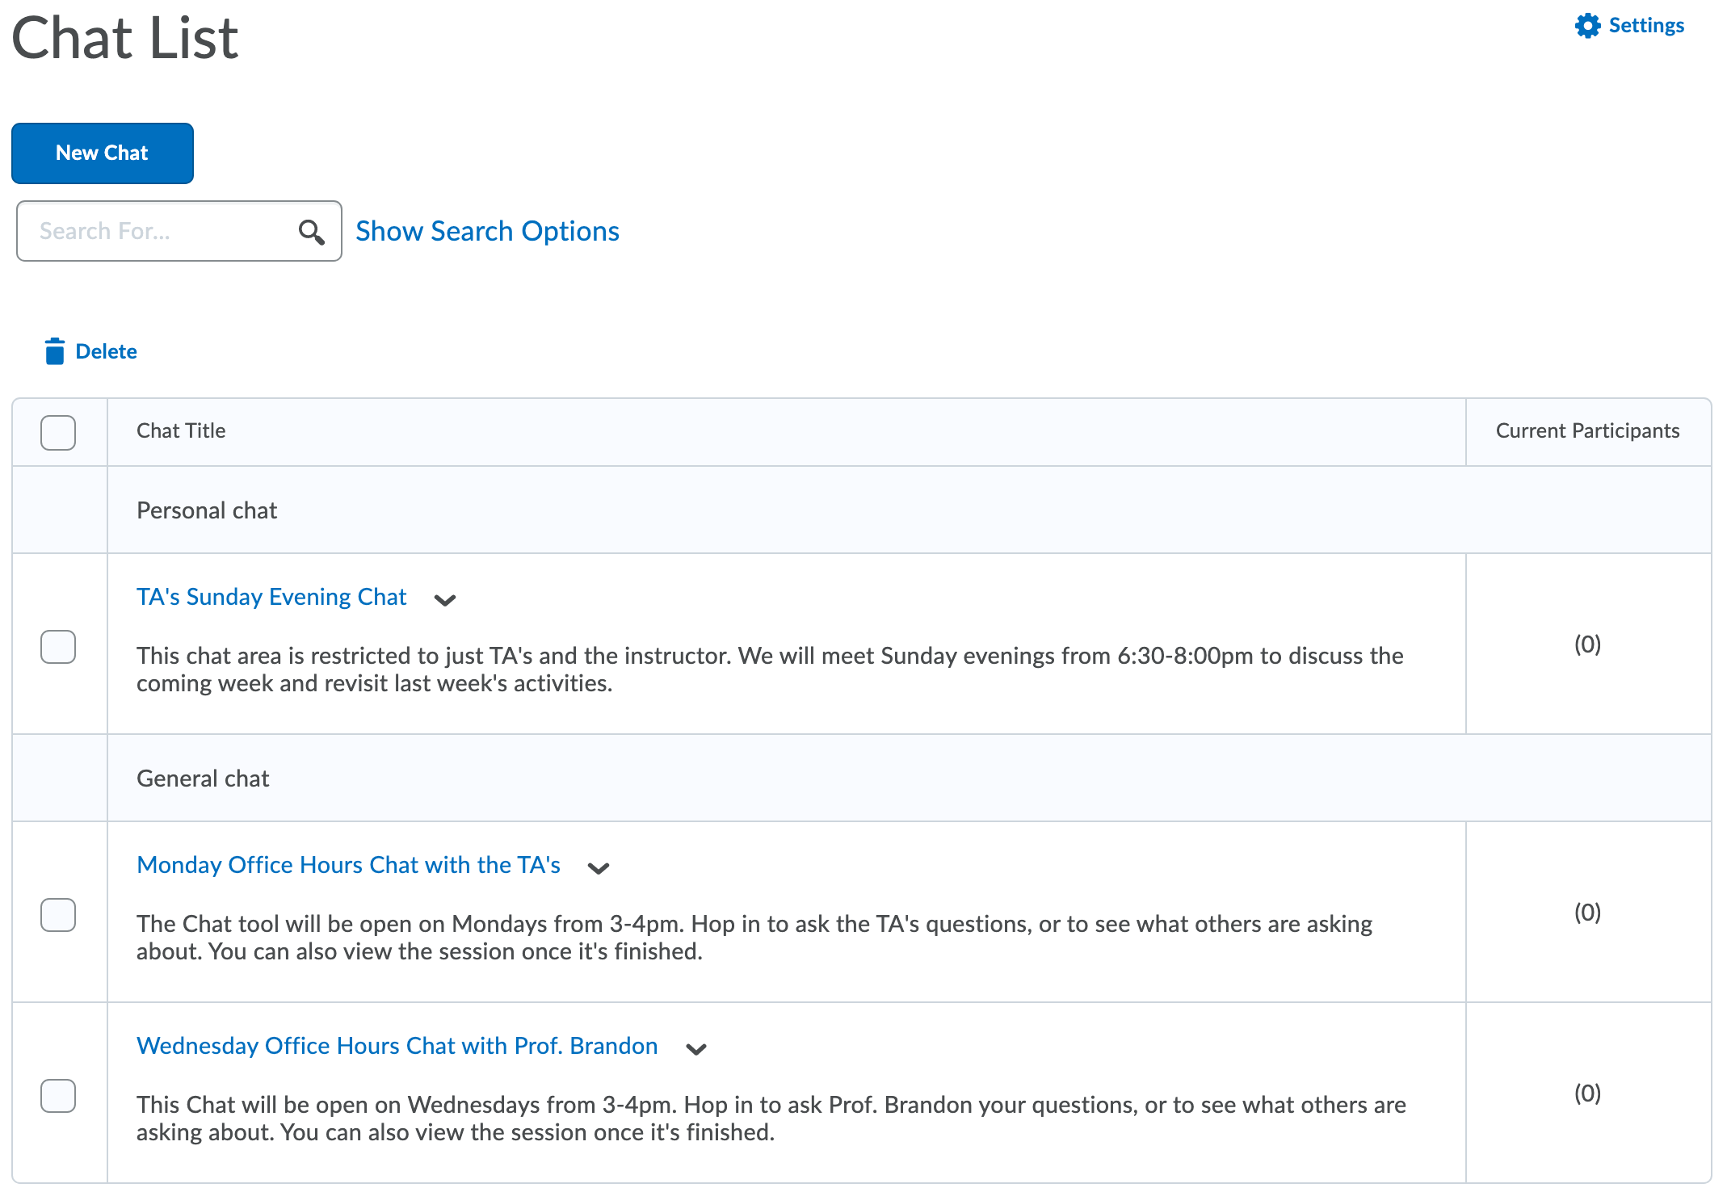Click the trash can Delete icon

(55, 351)
